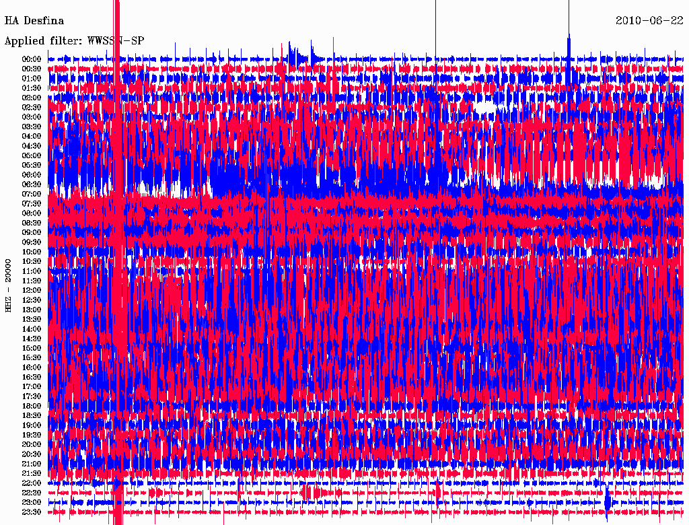Select the 18:30 time label
The image size is (689, 525).
[32, 415]
